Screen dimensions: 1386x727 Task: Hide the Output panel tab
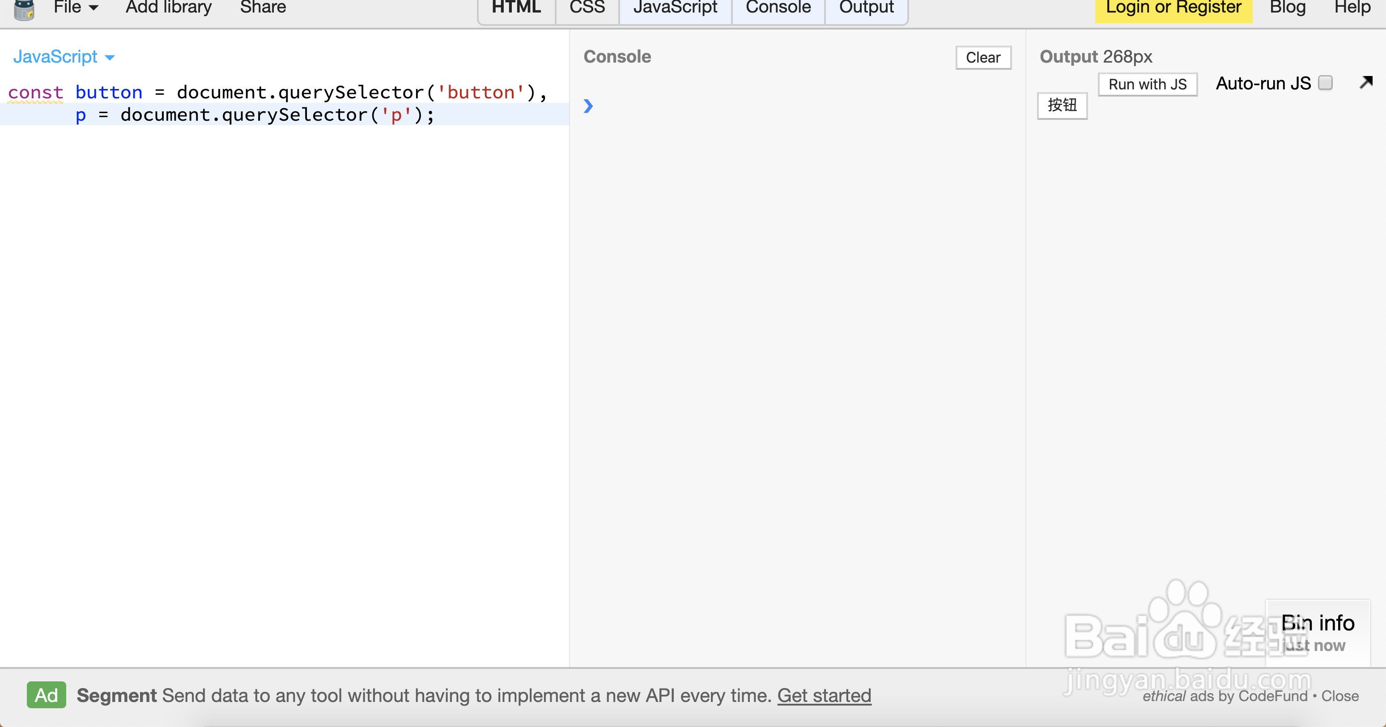point(866,8)
